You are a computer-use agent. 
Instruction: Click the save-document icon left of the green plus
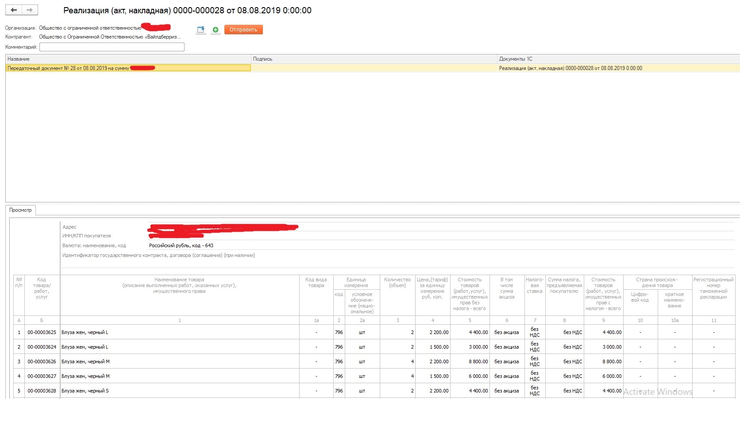(x=201, y=30)
